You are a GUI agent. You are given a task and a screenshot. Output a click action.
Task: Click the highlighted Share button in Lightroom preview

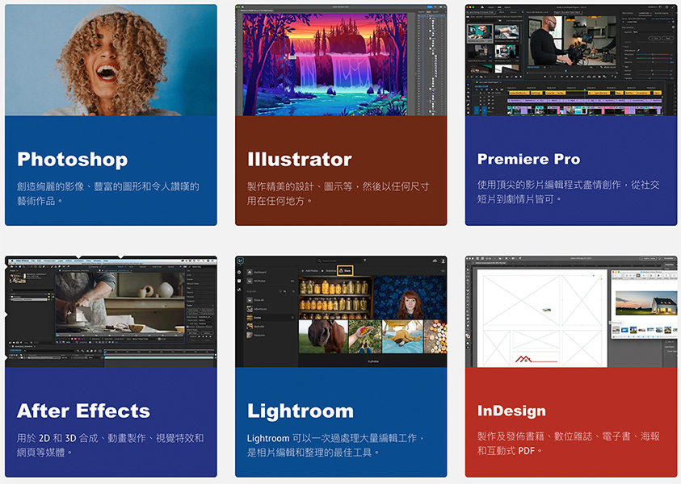click(345, 271)
